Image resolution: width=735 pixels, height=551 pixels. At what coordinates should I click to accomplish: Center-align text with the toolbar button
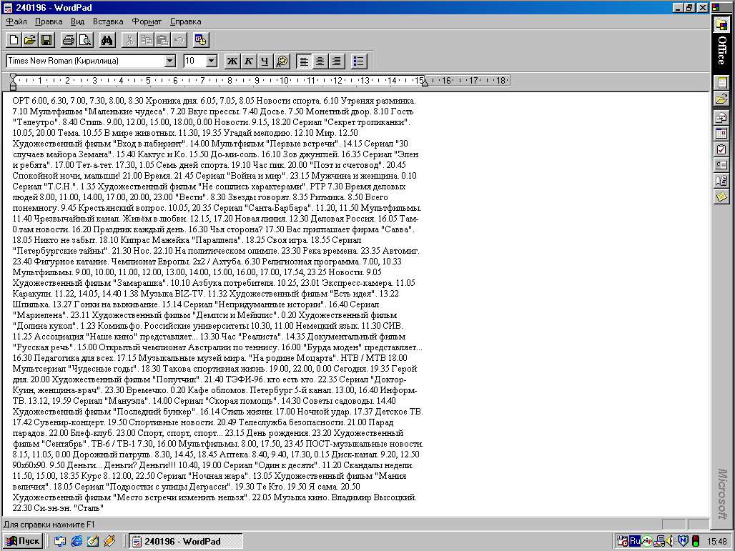point(320,61)
